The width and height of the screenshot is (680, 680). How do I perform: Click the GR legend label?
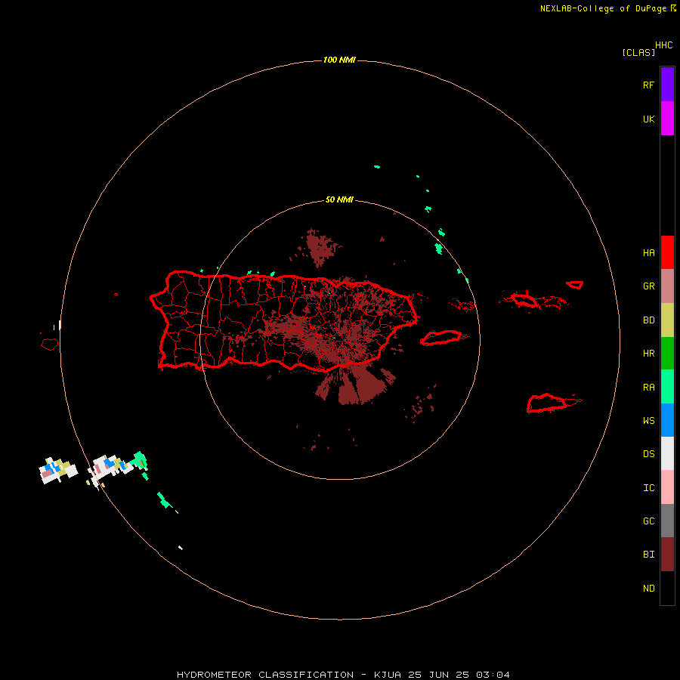click(648, 286)
